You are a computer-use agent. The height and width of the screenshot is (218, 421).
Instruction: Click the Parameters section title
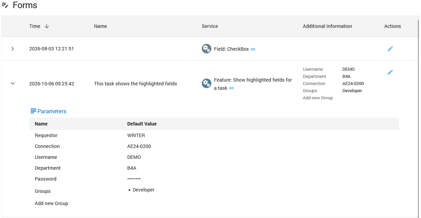[52, 111]
